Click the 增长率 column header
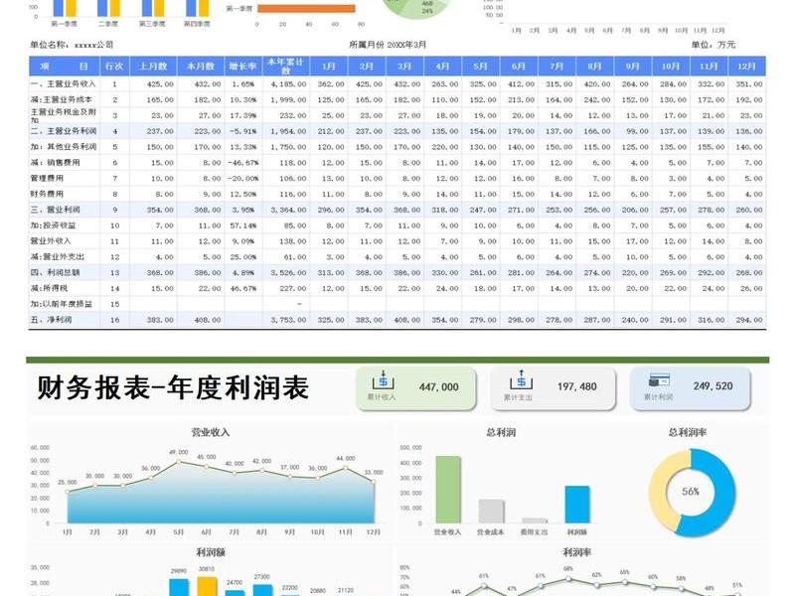 click(x=243, y=67)
